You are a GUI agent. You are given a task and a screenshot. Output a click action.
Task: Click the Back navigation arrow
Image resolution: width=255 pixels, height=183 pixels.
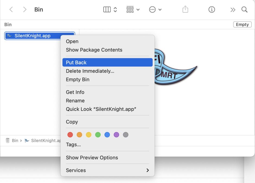11,9
